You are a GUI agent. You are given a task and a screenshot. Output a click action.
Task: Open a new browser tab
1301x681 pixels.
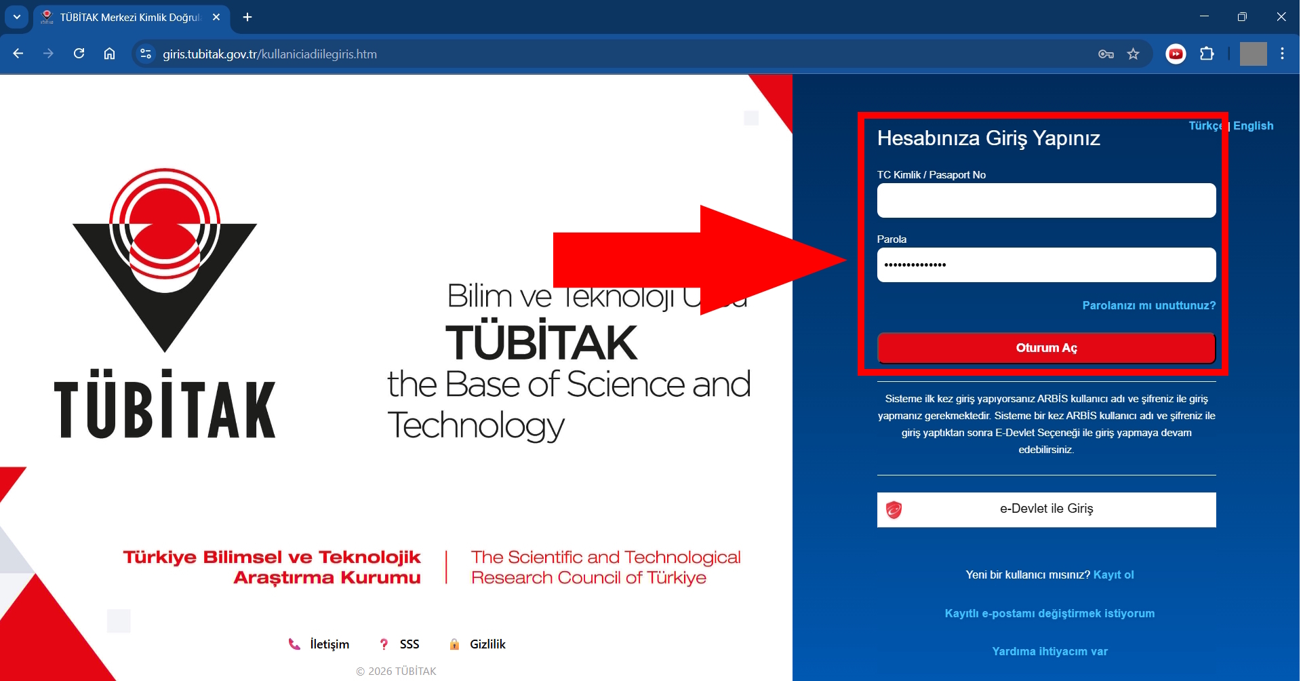click(247, 17)
